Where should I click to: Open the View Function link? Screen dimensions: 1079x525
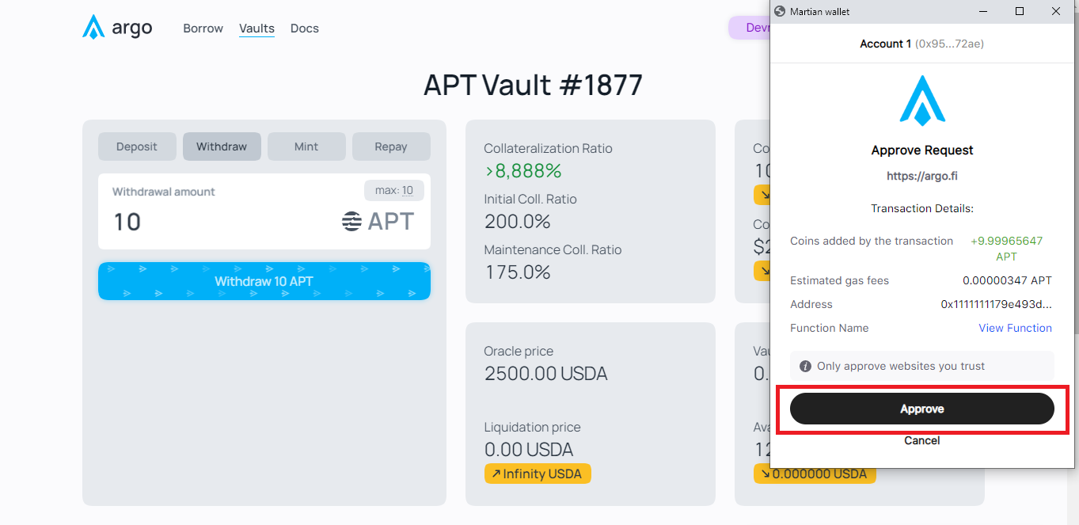coord(1015,328)
